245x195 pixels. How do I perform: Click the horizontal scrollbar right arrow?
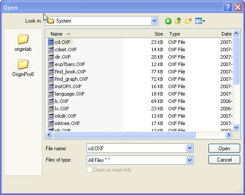[x=229, y=135]
